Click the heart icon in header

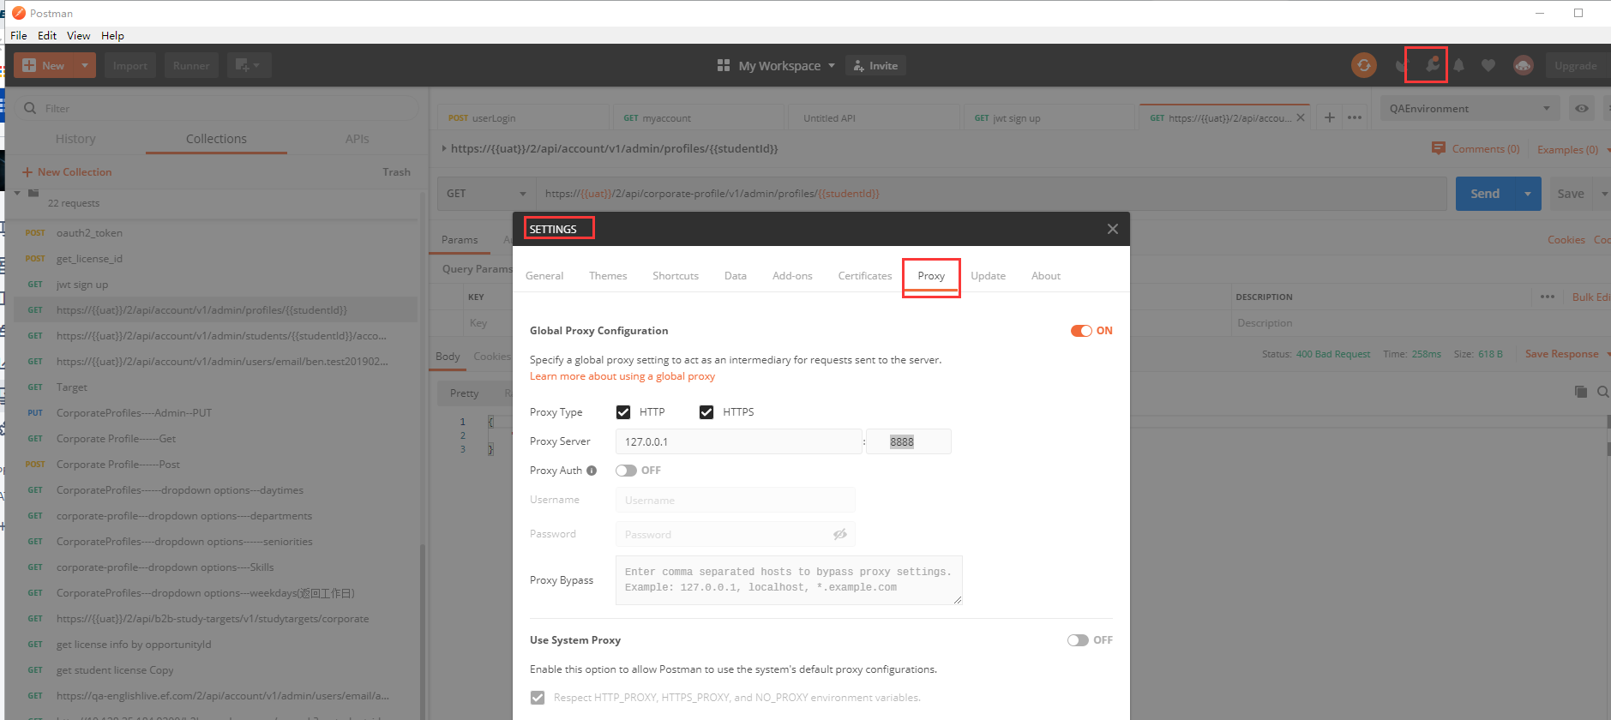click(x=1488, y=65)
